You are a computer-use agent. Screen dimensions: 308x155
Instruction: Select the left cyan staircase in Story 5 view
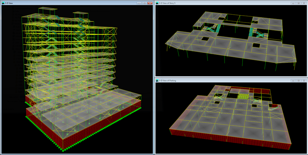(212, 29)
